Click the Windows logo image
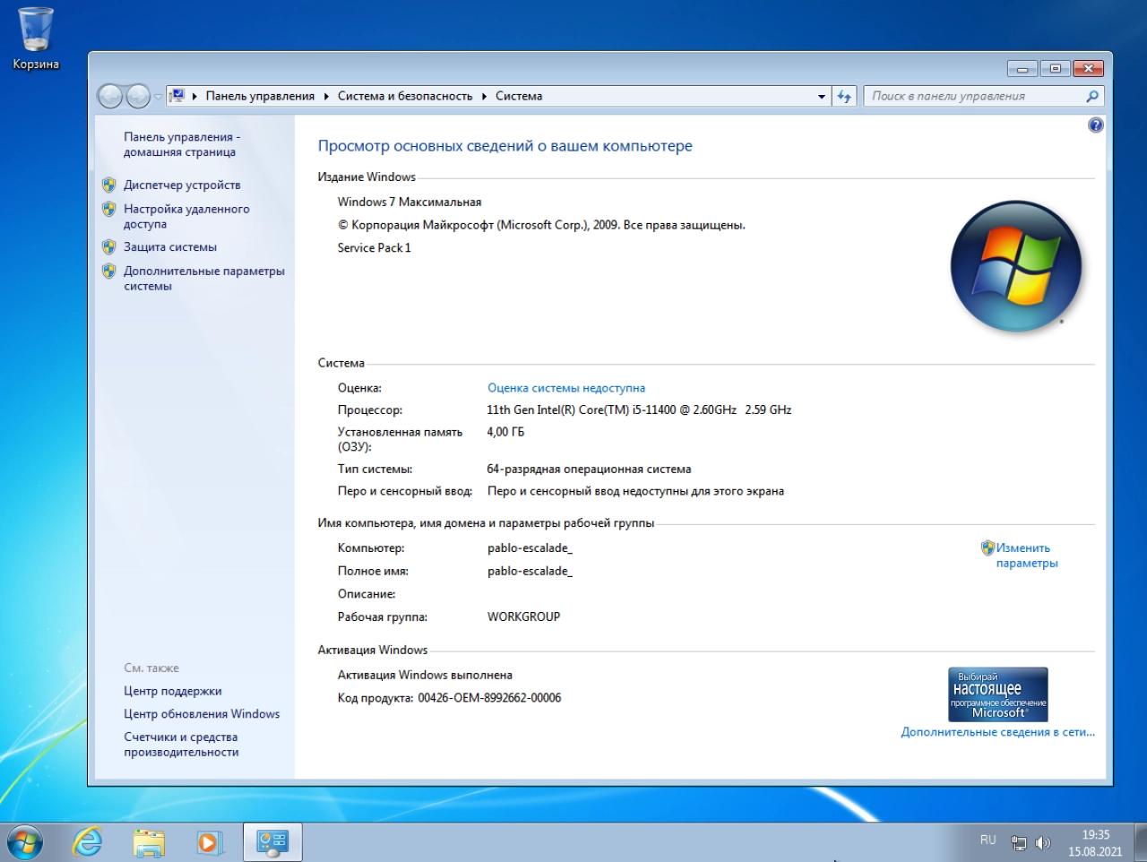The width and height of the screenshot is (1147, 862). [x=1016, y=266]
